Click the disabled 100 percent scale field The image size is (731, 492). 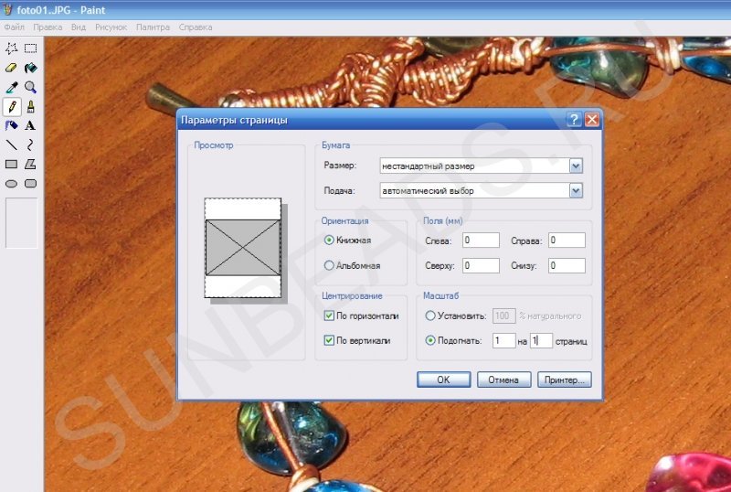point(504,316)
